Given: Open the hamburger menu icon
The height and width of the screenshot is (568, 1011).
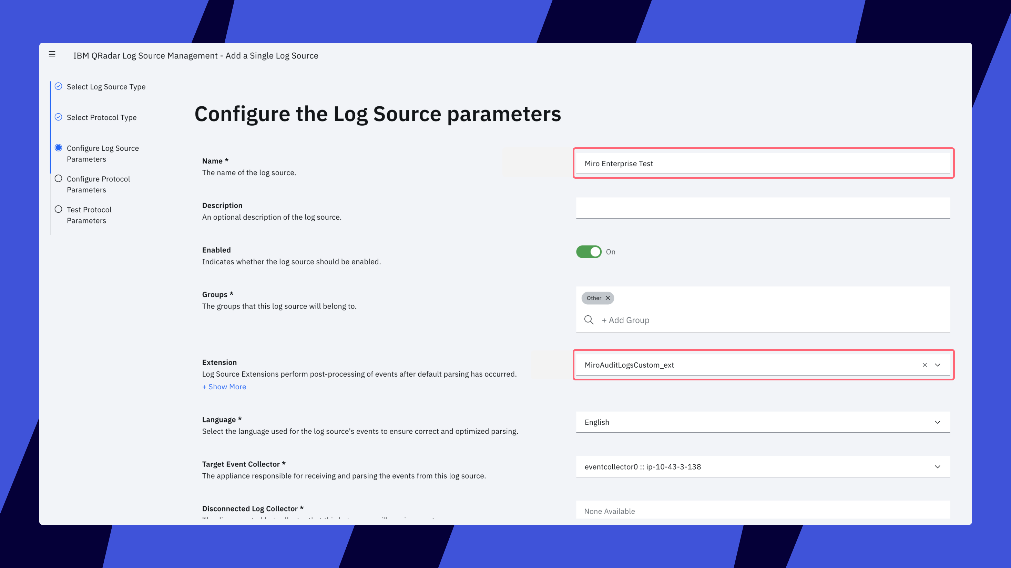Looking at the screenshot, I should click(x=52, y=54).
